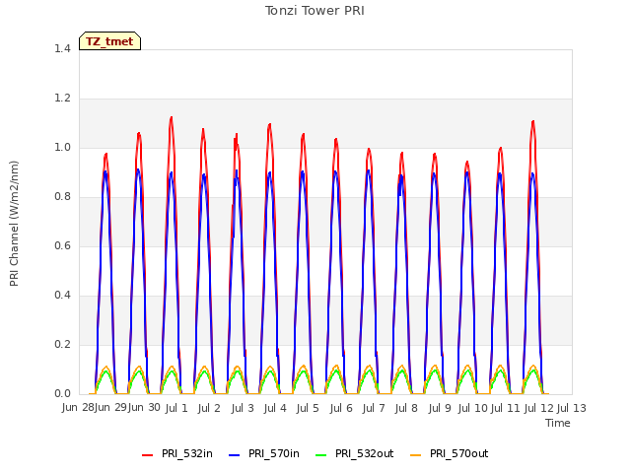Click the 0.4 y-axis tick label

coord(62,295)
